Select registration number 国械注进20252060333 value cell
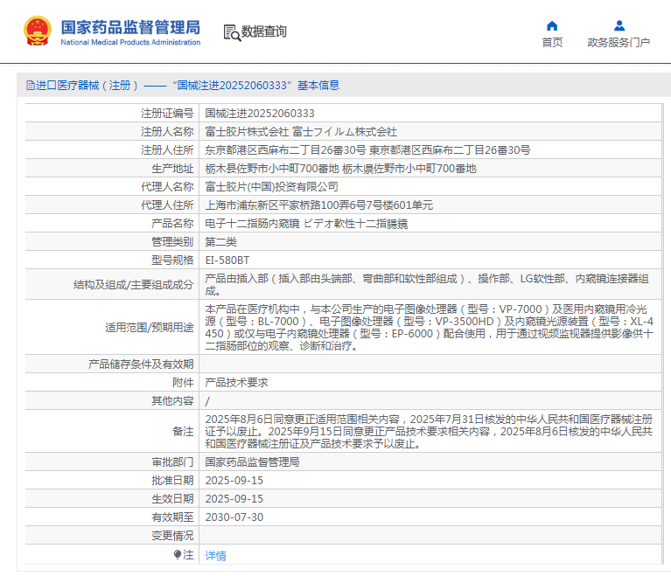The height and width of the screenshot is (576, 671). point(430,114)
